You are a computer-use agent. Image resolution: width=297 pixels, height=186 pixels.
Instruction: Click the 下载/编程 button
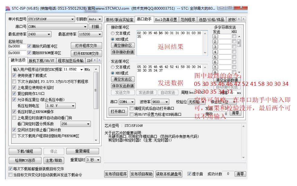click(25, 151)
